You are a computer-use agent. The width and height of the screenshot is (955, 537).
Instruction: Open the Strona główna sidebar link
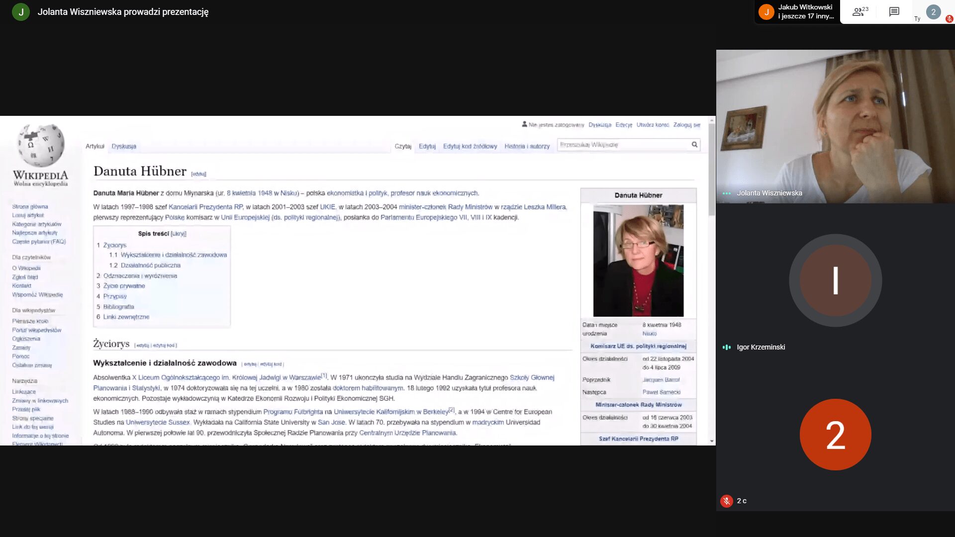(30, 207)
